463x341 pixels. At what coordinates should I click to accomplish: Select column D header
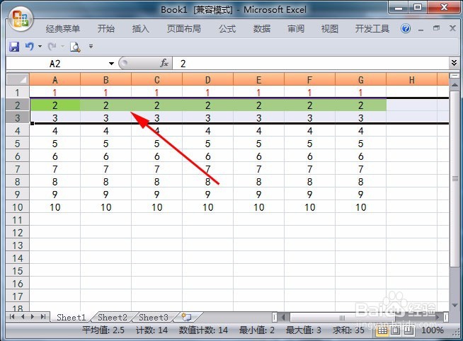[x=208, y=80]
